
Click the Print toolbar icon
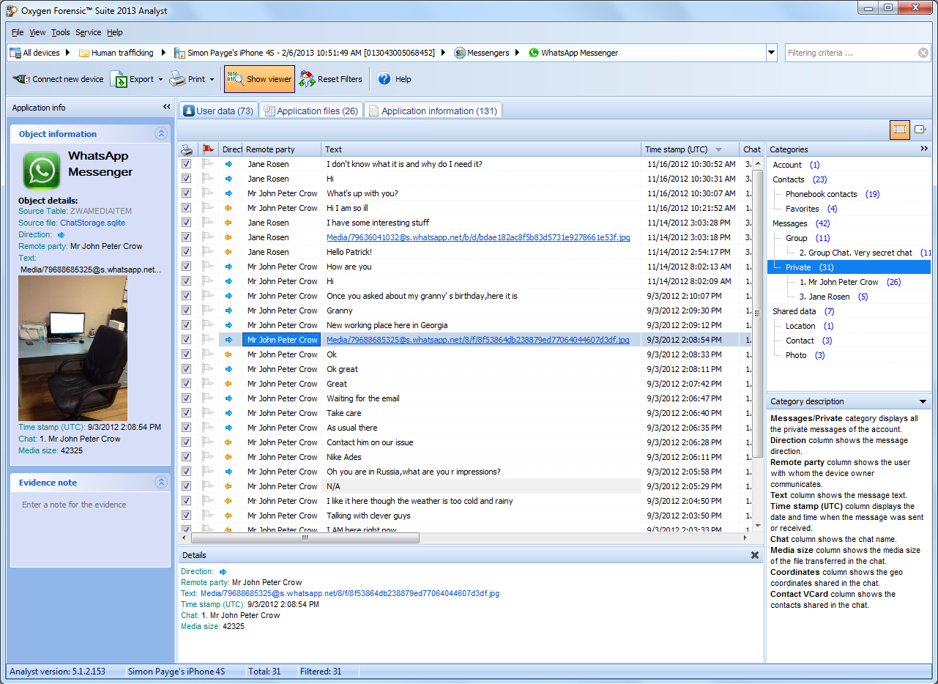(x=177, y=79)
